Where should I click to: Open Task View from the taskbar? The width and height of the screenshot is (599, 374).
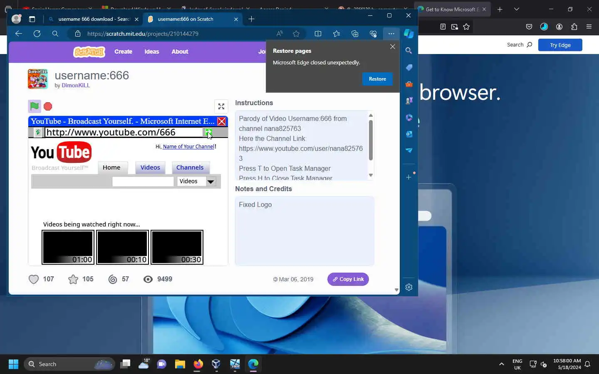tap(125, 364)
